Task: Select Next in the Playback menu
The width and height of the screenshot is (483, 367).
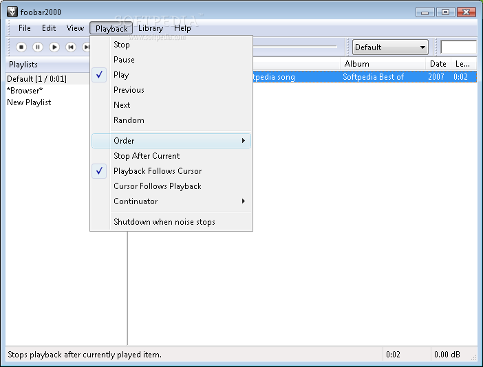Action: pos(171,105)
